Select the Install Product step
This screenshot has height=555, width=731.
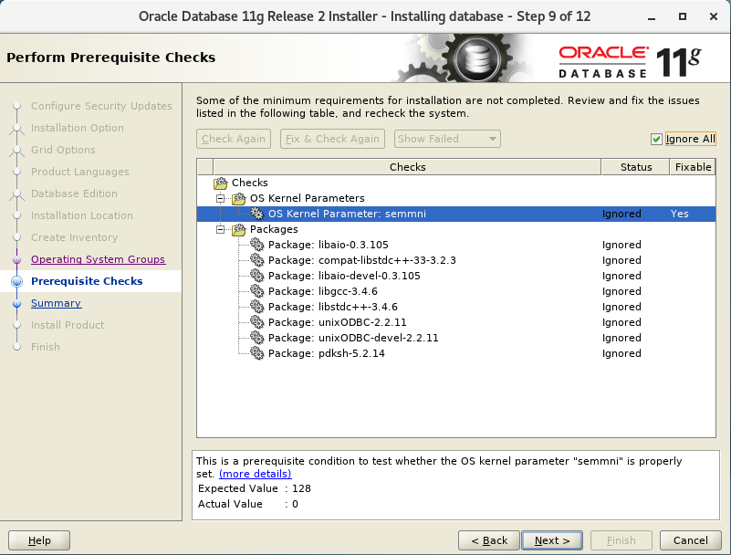(x=68, y=325)
